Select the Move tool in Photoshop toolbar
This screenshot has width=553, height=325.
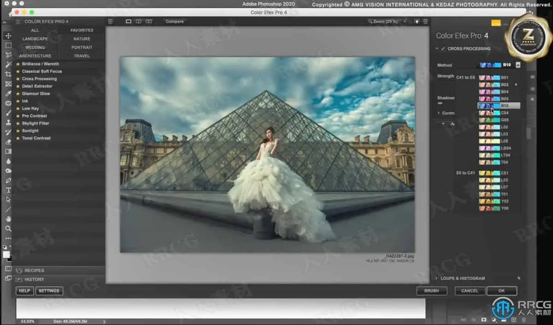pos(8,35)
